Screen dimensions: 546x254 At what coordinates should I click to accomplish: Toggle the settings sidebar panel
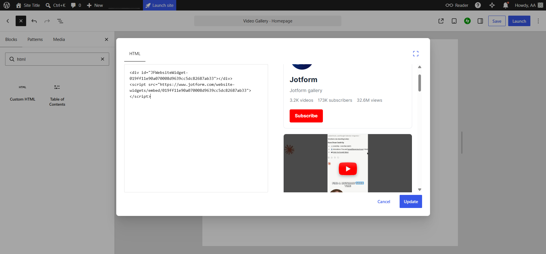[480, 21]
